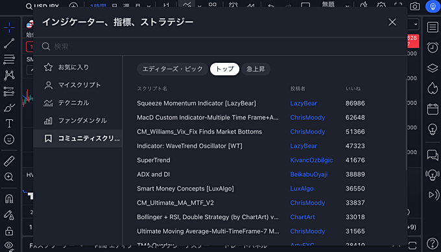Toggle lock all drawings
The width and height of the screenshot is (441, 252).
(9, 231)
